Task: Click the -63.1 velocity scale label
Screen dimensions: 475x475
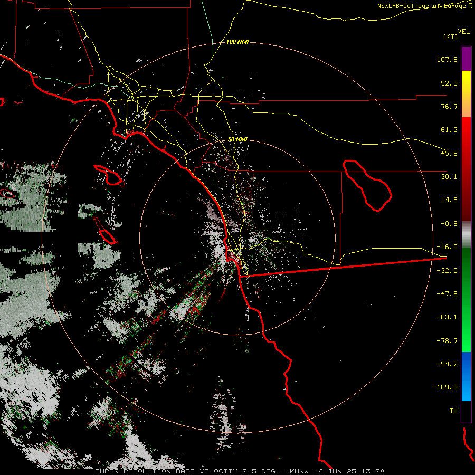Action: (447, 317)
